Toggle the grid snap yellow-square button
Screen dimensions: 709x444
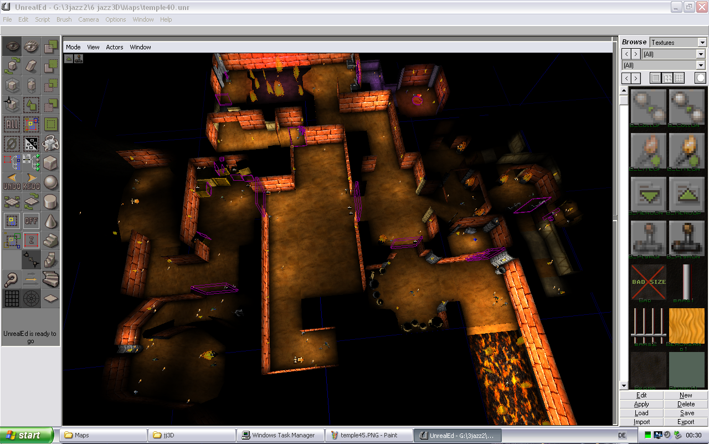coord(12,221)
